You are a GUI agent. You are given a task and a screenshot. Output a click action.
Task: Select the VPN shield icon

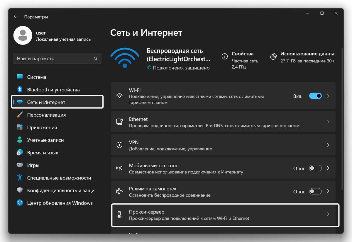pyautogui.click(x=119, y=144)
